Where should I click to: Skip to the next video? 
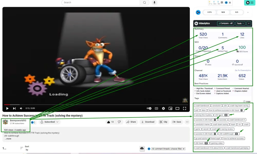point(14,108)
